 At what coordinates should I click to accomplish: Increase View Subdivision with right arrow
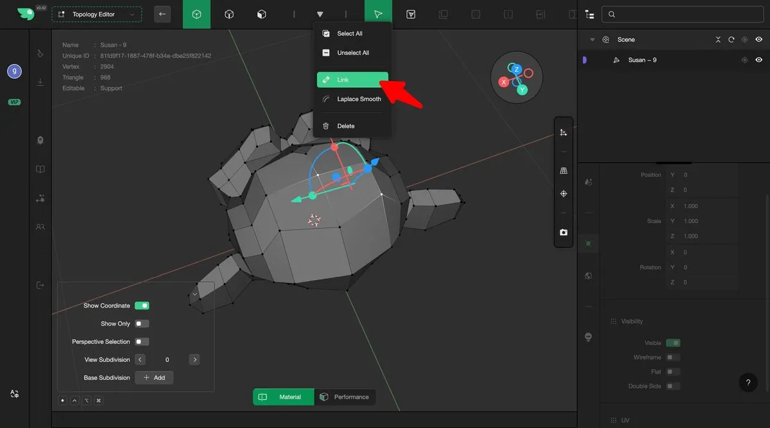pyautogui.click(x=194, y=359)
